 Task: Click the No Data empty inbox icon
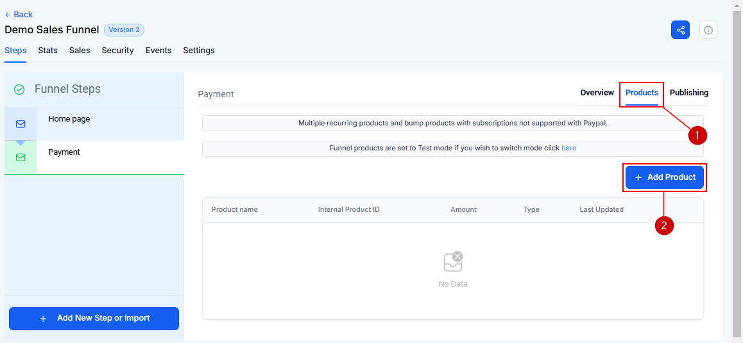coord(453,262)
